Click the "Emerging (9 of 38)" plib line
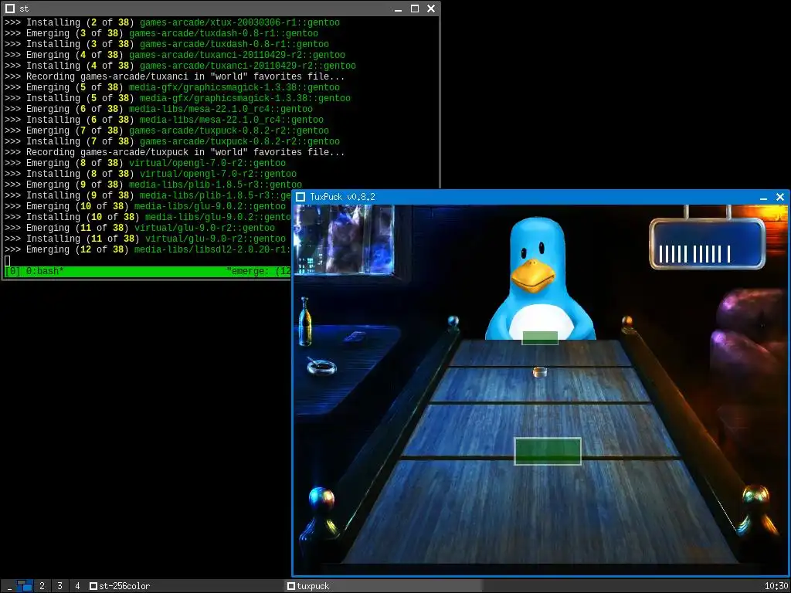The width and height of the screenshot is (791, 593). click(x=154, y=185)
